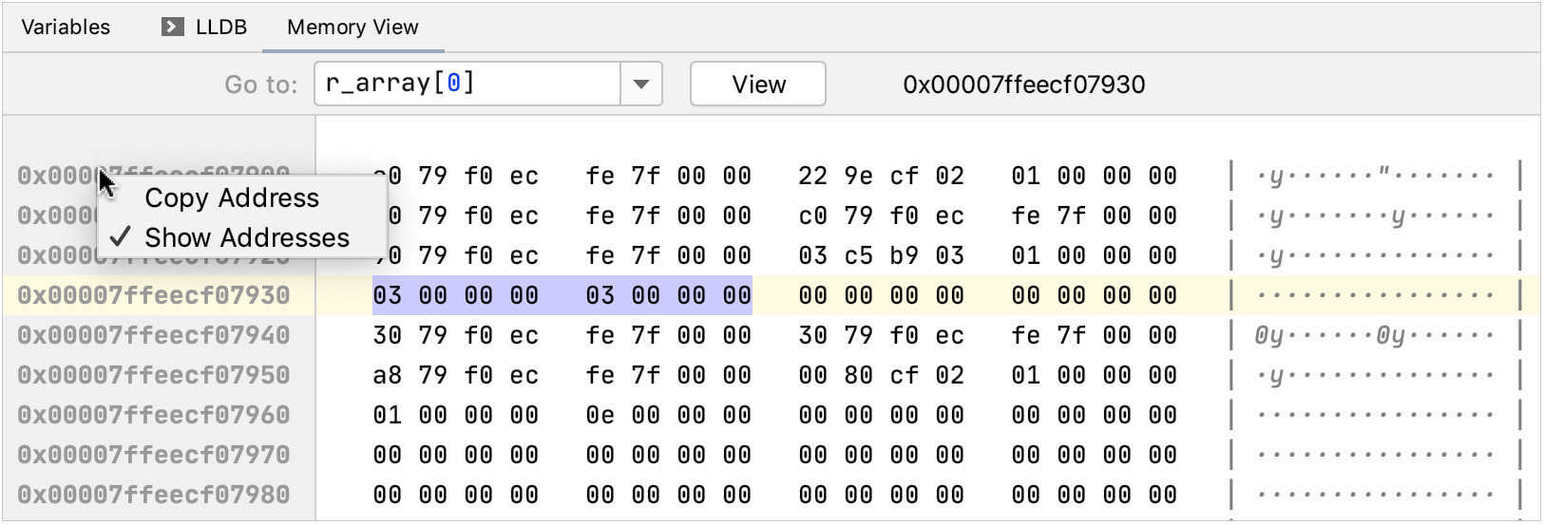
Task: Choose Copy Address from the context menu
Action: pos(232,197)
